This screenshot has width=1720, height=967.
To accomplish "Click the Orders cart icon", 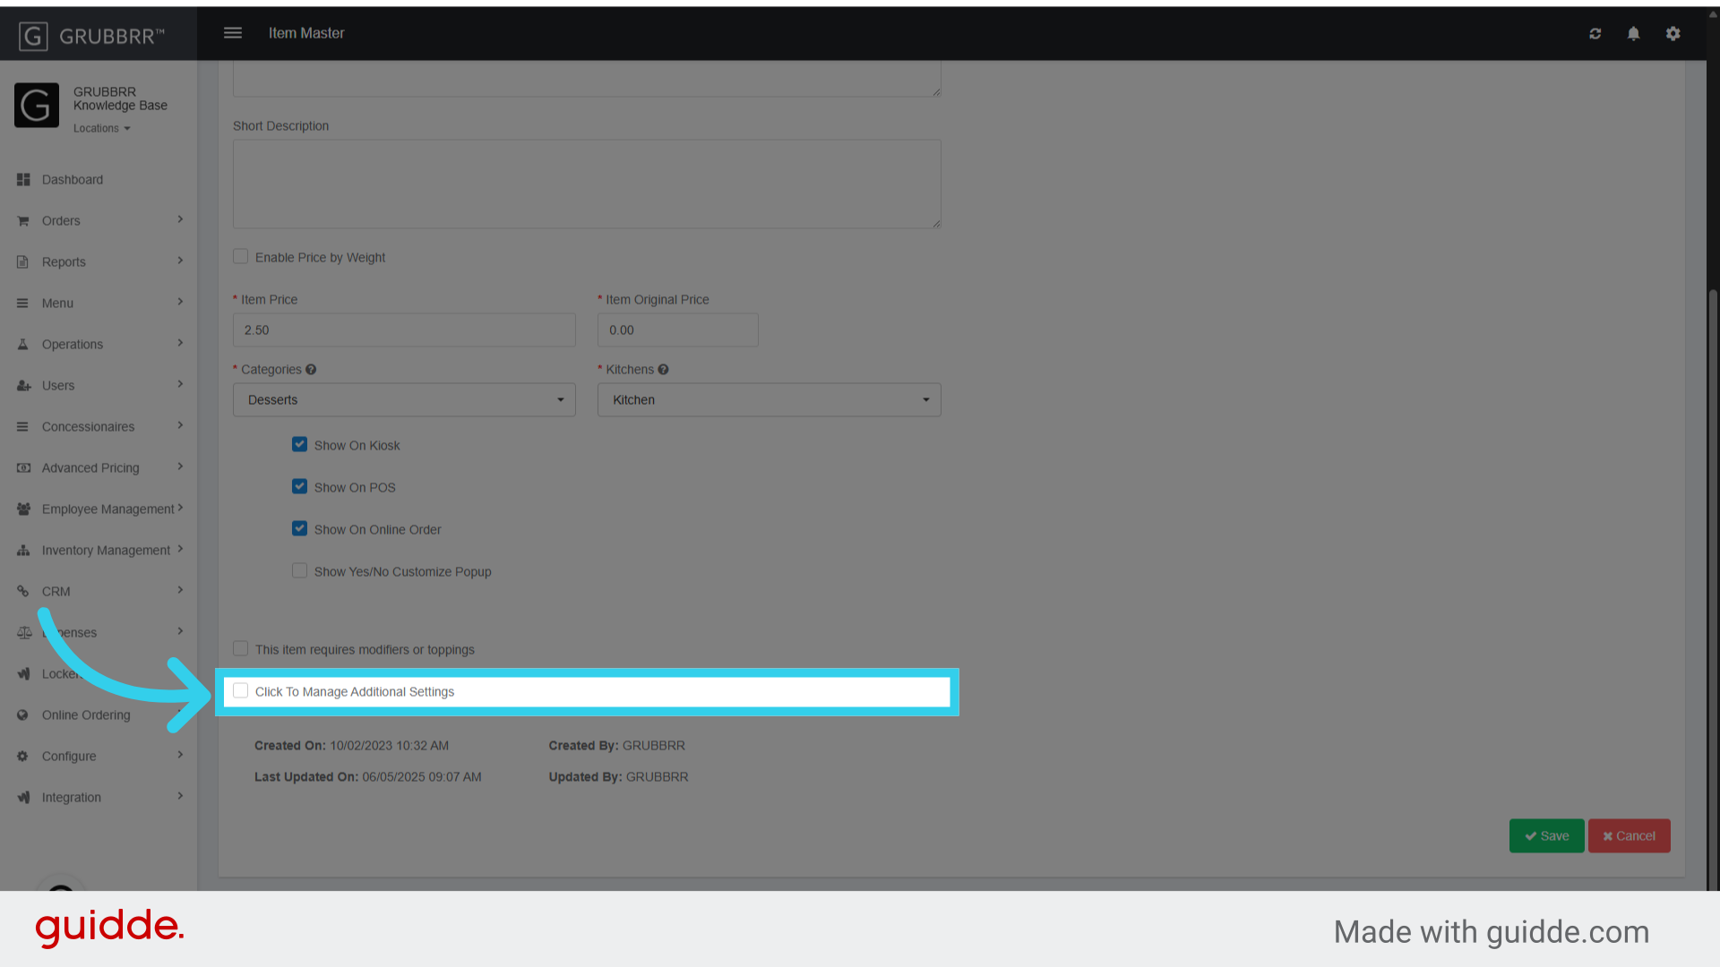I will point(23,221).
